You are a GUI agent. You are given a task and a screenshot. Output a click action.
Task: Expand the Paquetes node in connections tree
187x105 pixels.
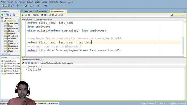[5, 34]
